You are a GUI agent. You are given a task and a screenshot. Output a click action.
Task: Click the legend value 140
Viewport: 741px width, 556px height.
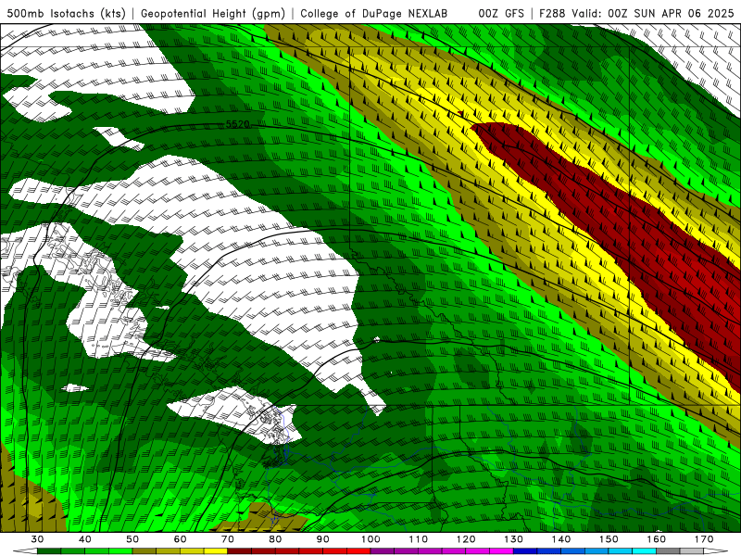coord(561,539)
